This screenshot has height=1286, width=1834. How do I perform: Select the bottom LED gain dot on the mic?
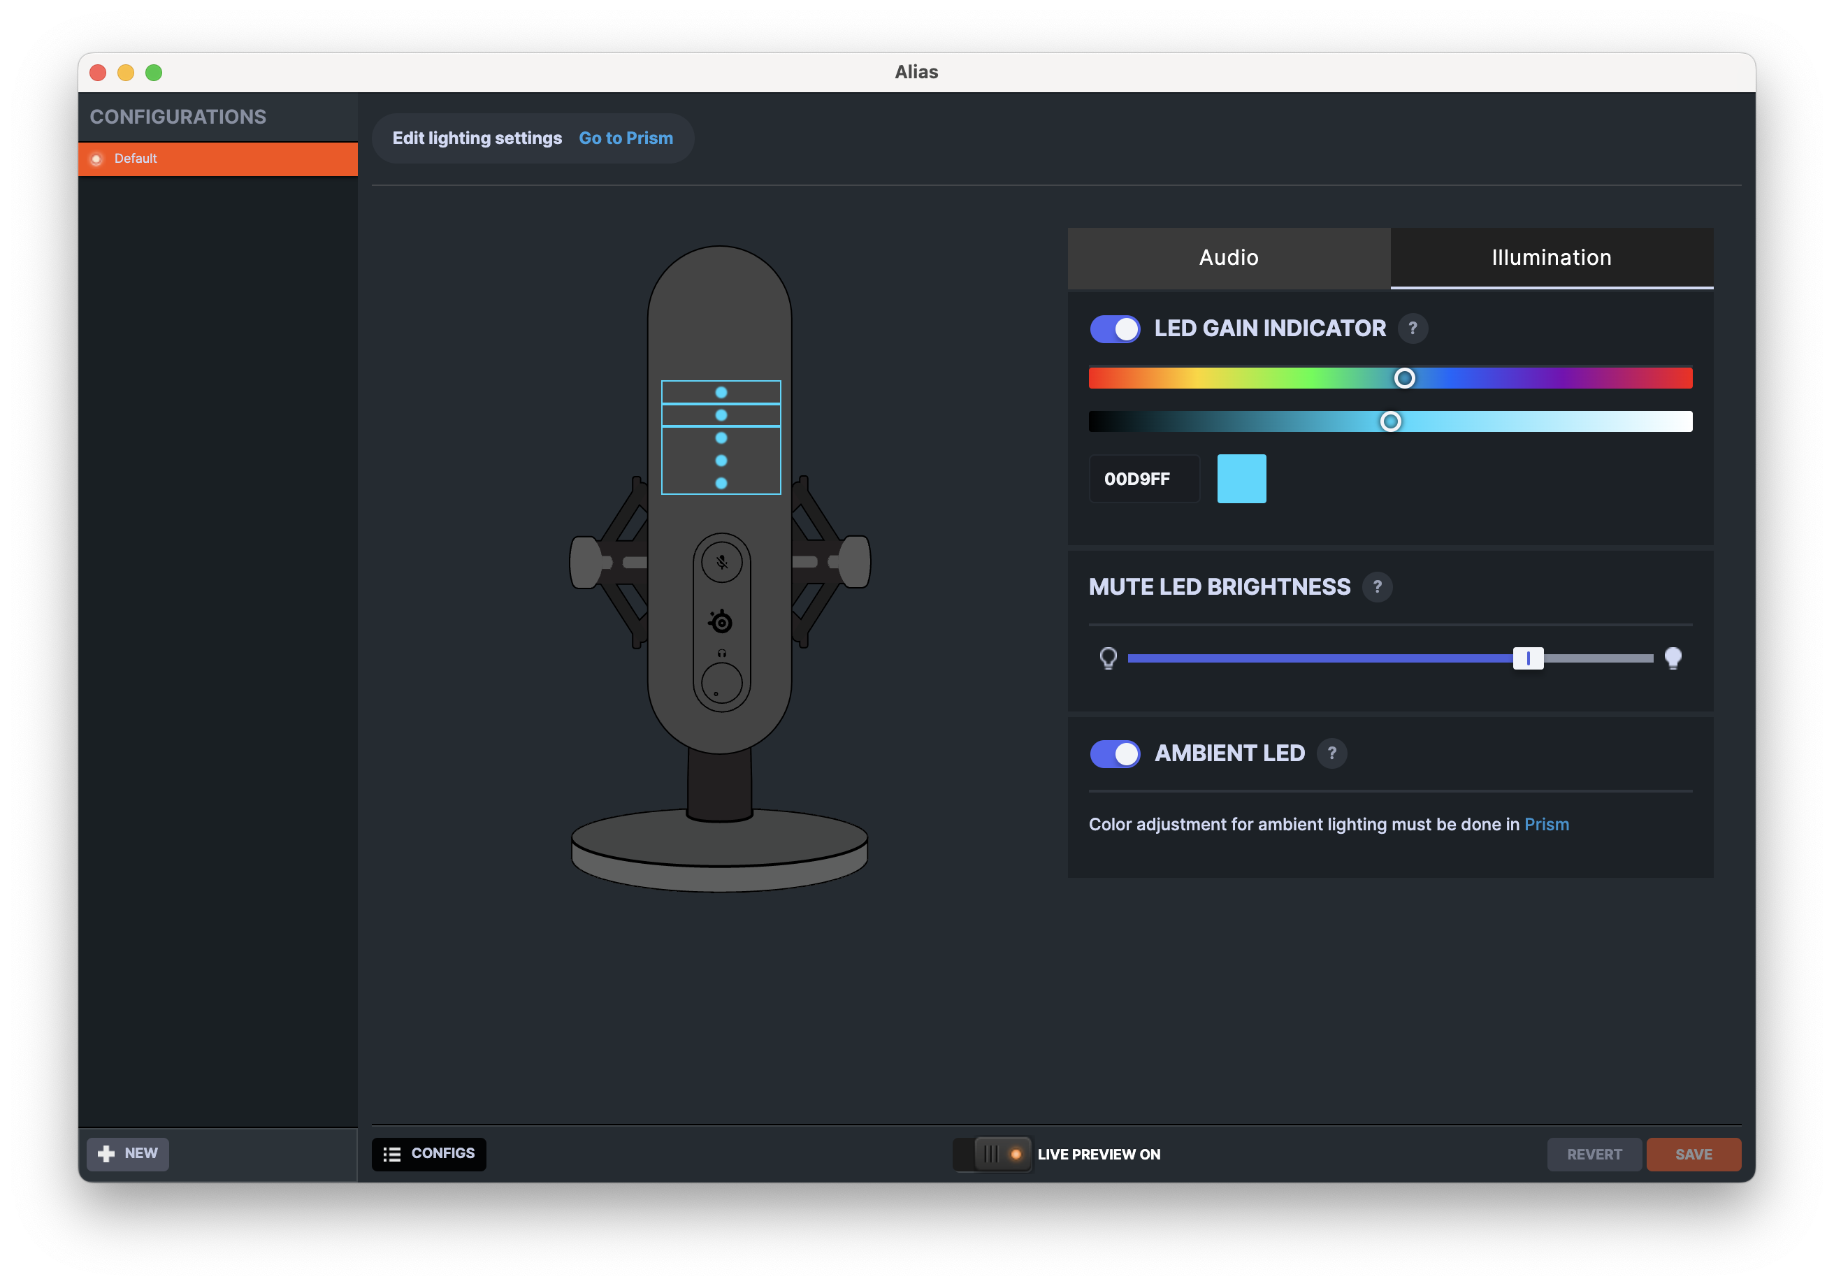[x=721, y=483]
